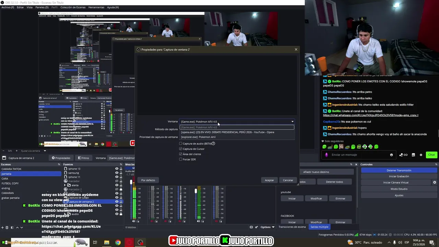The width and height of the screenshot is (439, 247).
Task: Click Detener Transmisión
Action: point(399,170)
